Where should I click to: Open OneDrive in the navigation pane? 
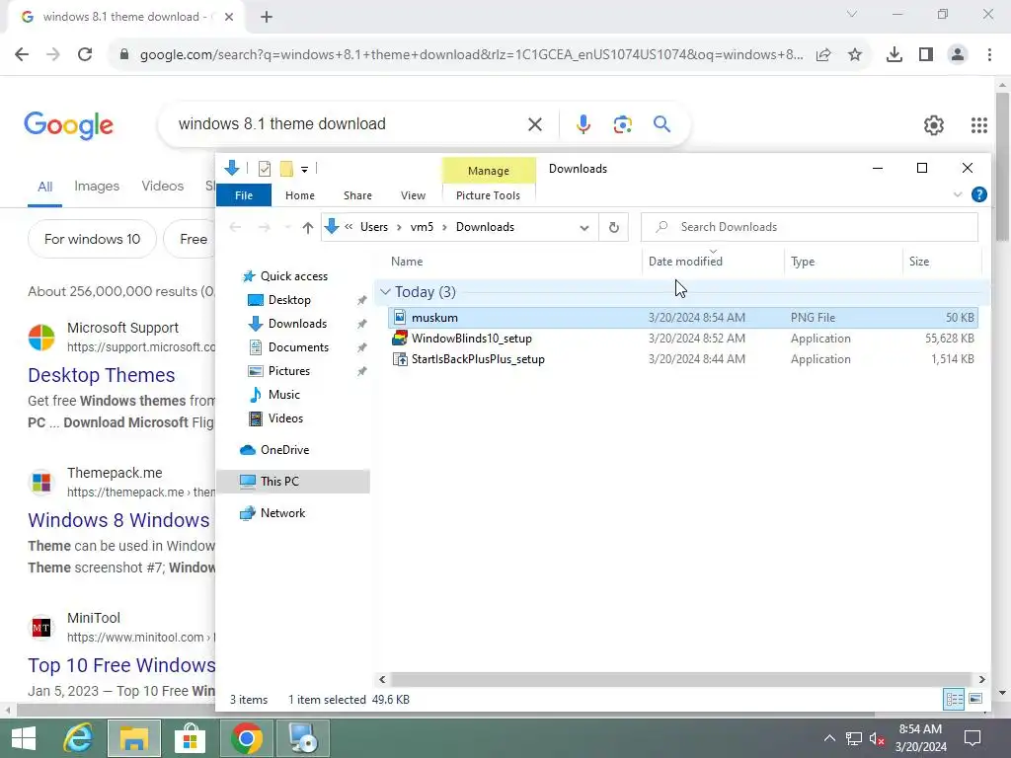(x=284, y=450)
